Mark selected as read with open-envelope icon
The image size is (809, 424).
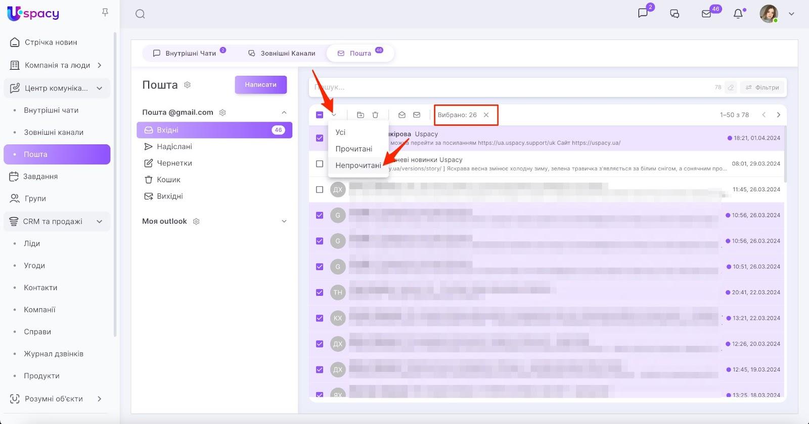pyautogui.click(x=402, y=115)
